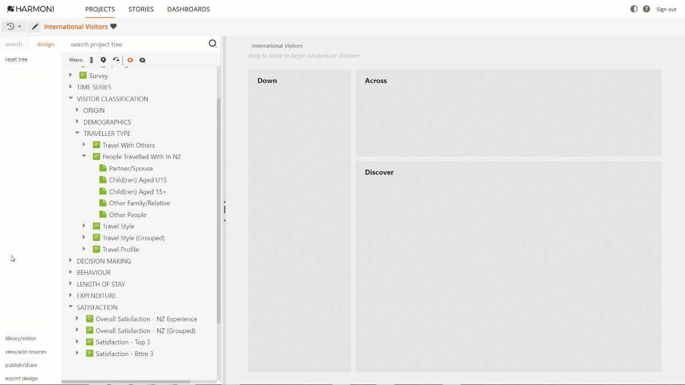Screen dimensions: 685x385
Task: Click Travel With Others green icon
Action: [x=96, y=145]
